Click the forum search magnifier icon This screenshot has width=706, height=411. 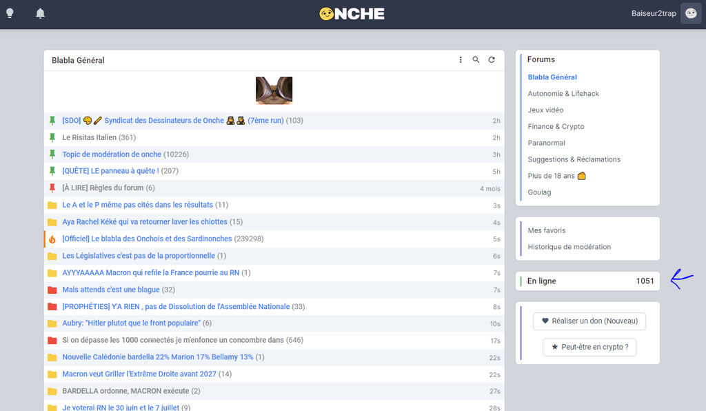pos(476,60)
